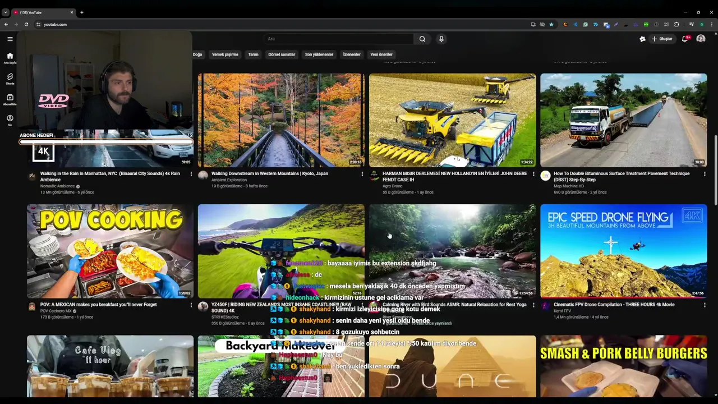This screenshot has height=404, width=718.
Task: Open Smash & Pork Belly Burgers thumbnail
Action: point(623,366)
